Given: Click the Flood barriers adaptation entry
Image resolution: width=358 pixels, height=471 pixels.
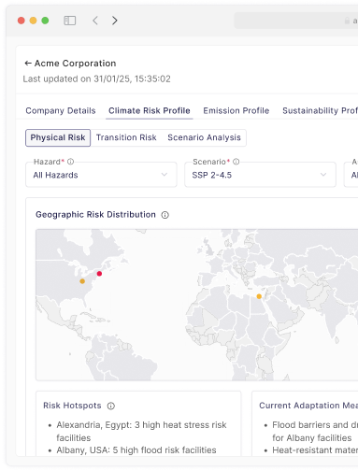Looking at the screenshot, I should [315, 432].
